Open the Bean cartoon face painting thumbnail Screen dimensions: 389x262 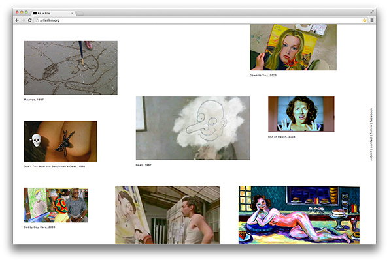[193, 128]
